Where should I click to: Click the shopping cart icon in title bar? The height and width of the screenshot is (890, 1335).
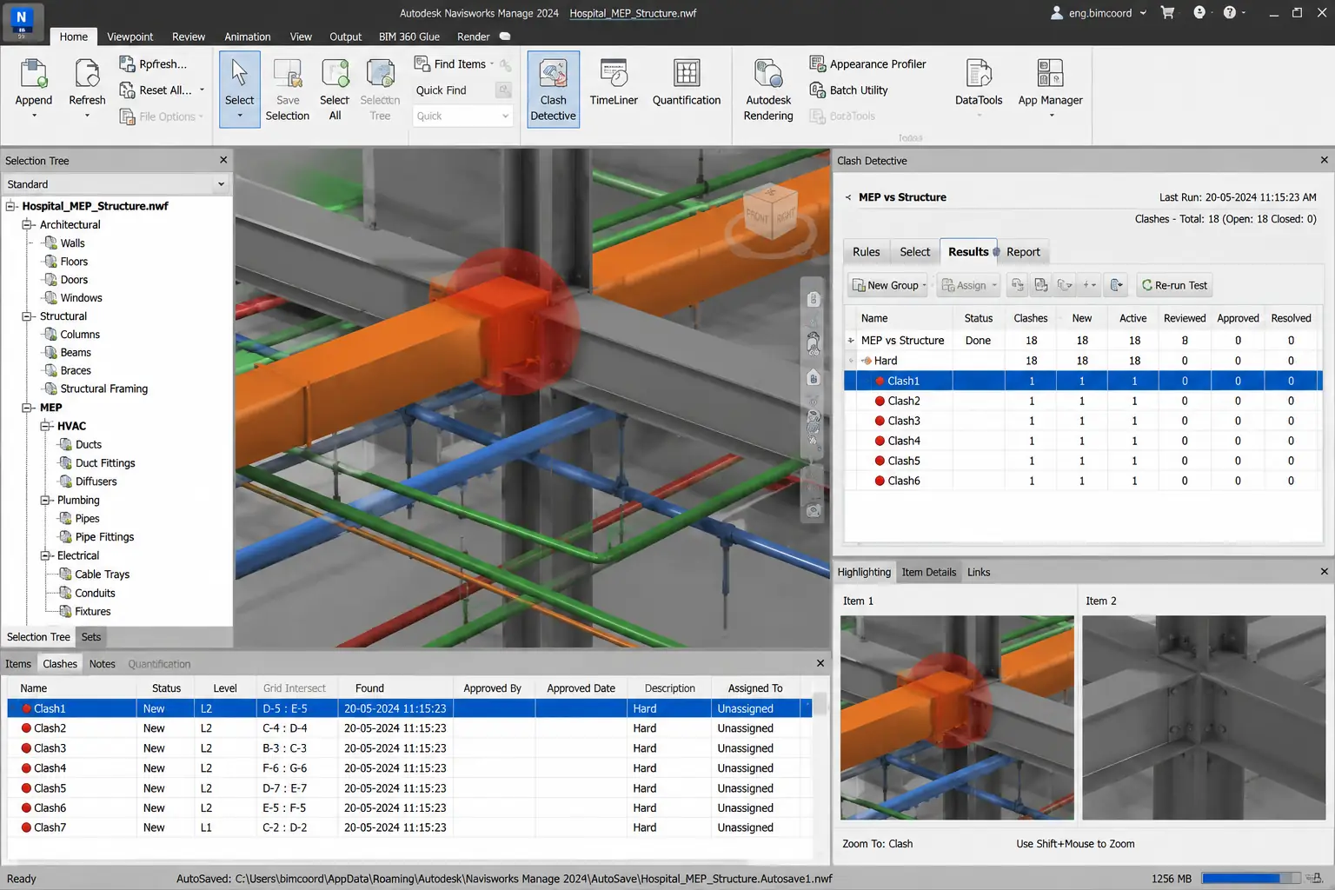pyautogui.click(x=1167, y=12)
